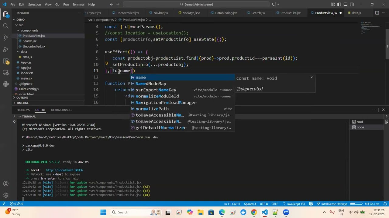Open the Extensions view
The width and height of the screenshot is (389, 218).
(6, 61)
